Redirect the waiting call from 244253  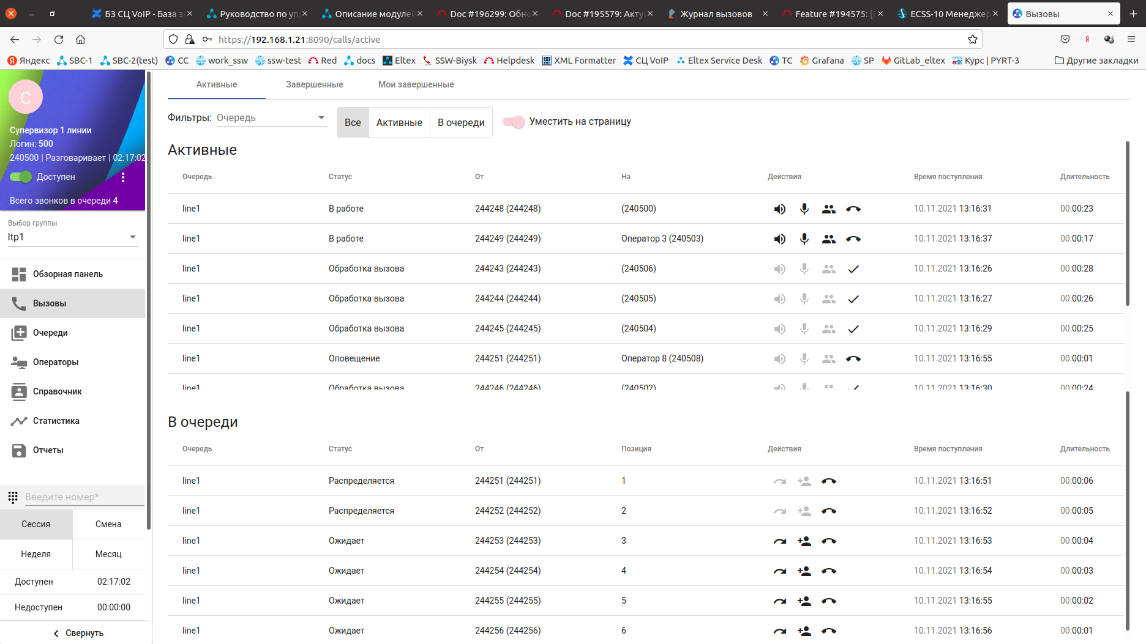pyautogui.click(x=779, y=541)
